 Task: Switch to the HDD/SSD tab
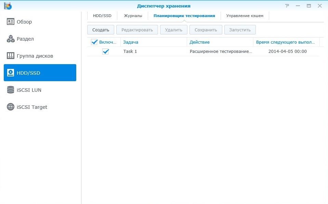[102, 16]
